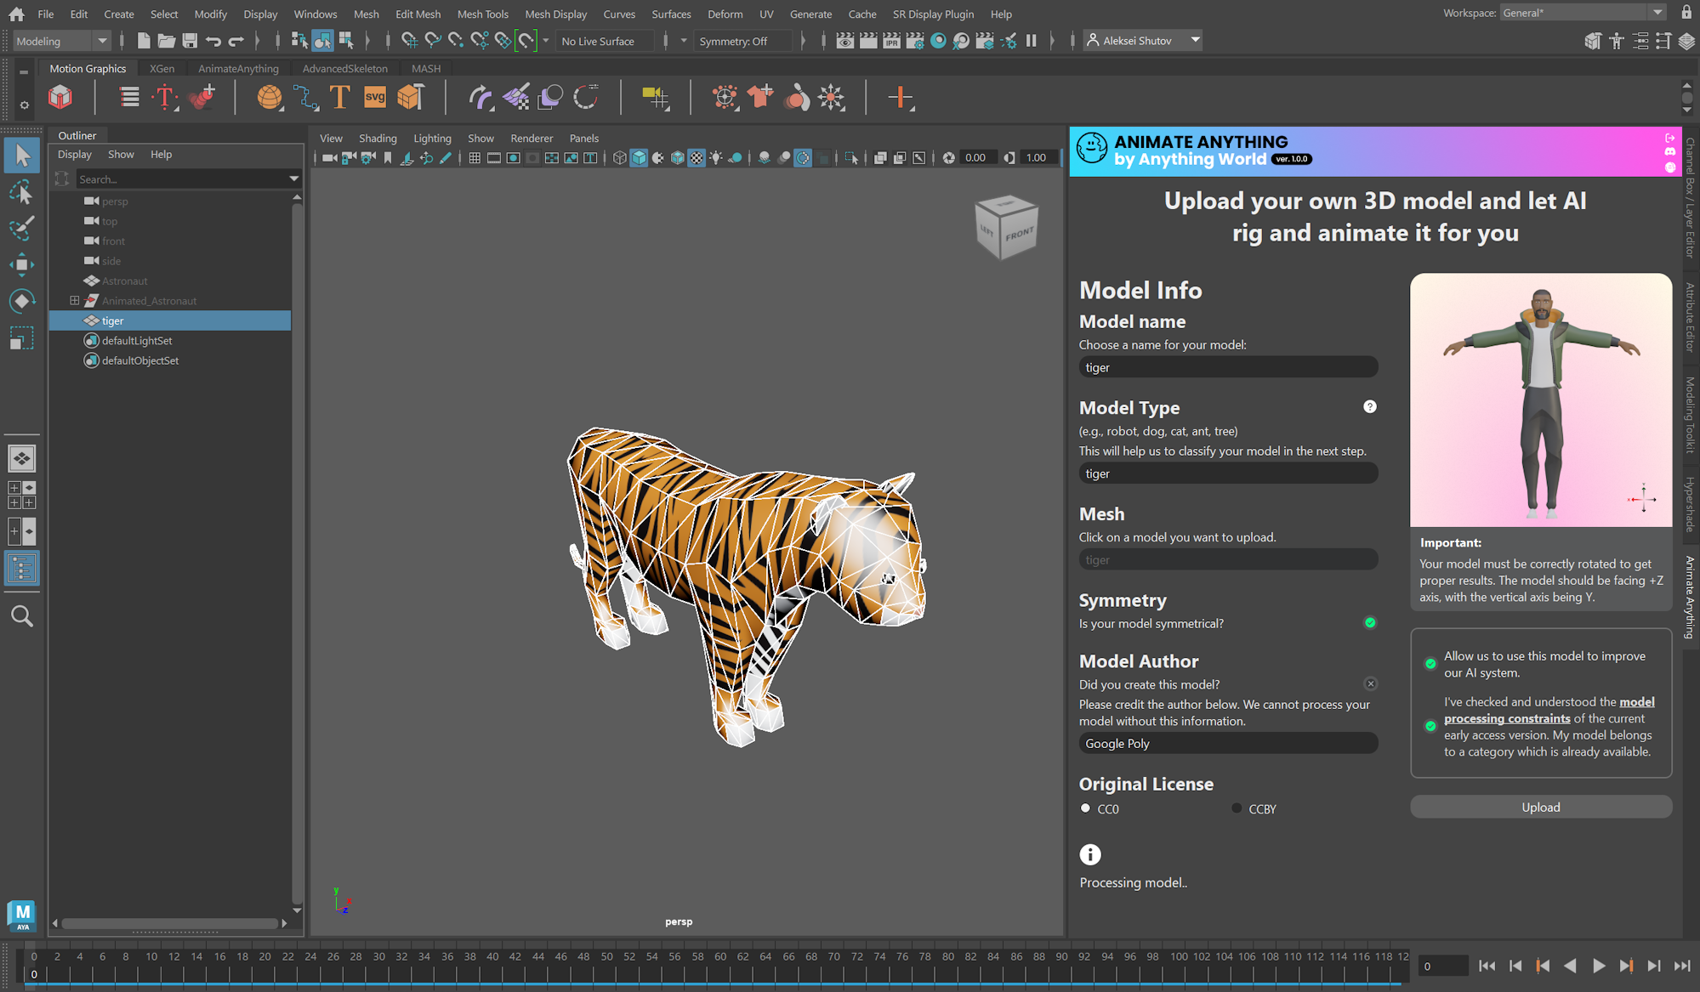The width and height of the screenshot is (1700, 992).
Task: Click the Save scene toolbar icon
Action: point(190,41)
